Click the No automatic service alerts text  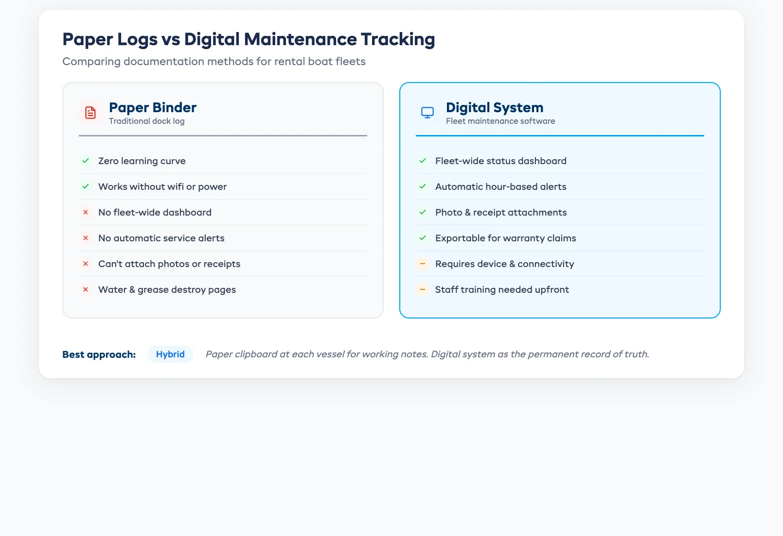click(161, 238)
